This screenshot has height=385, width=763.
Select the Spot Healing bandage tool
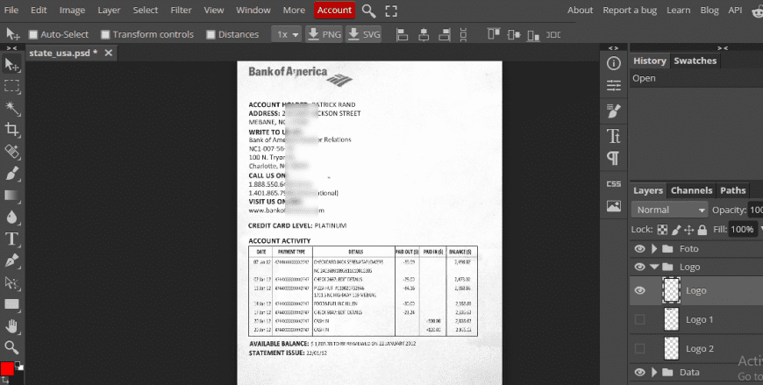11,152
